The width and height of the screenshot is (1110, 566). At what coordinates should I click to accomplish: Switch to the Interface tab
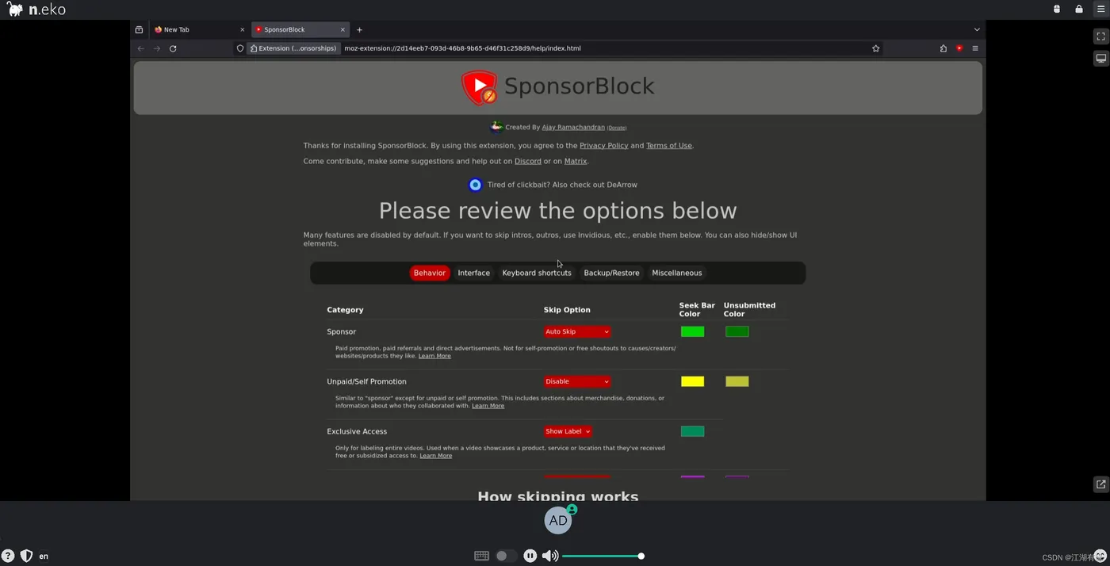[474, 273]
